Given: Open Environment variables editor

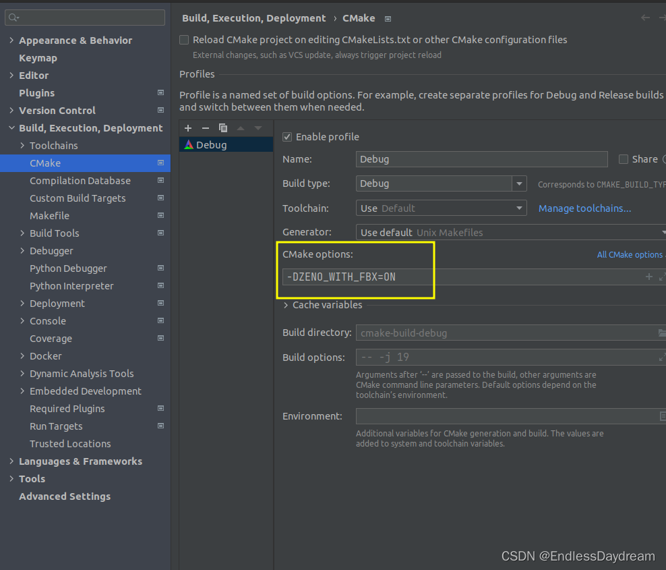Looking at the screenshot, I should pyautogui.click(x=661, y=416).
